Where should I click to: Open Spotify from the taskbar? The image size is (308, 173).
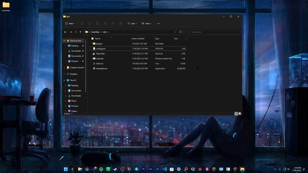pos(101,169)
